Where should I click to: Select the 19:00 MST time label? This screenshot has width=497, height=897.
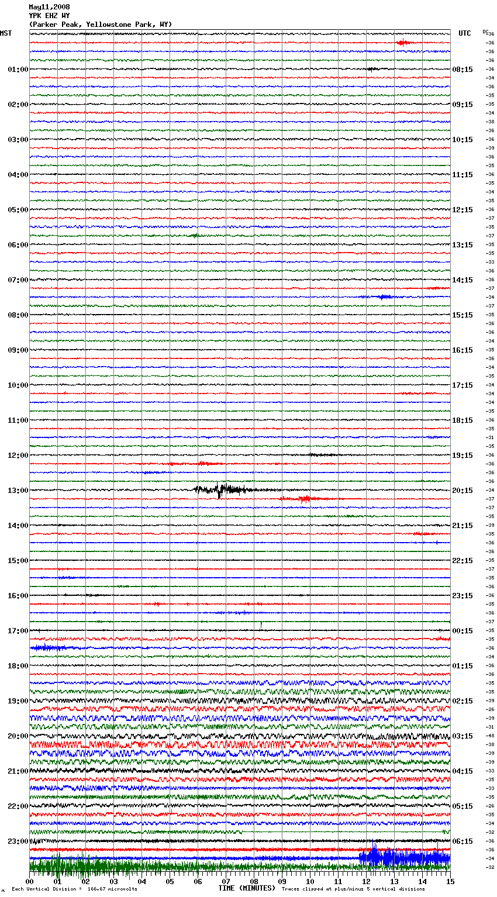[x=18, y=701]
